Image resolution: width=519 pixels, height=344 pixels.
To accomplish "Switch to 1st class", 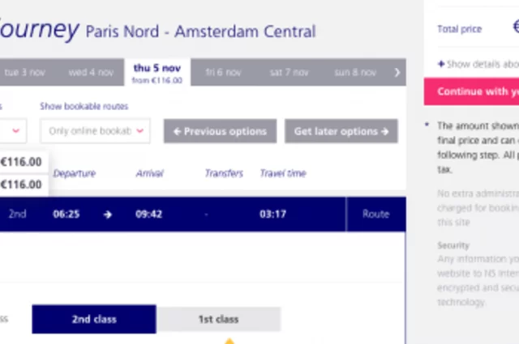I will pyautogui.click(x=218, y=319).
